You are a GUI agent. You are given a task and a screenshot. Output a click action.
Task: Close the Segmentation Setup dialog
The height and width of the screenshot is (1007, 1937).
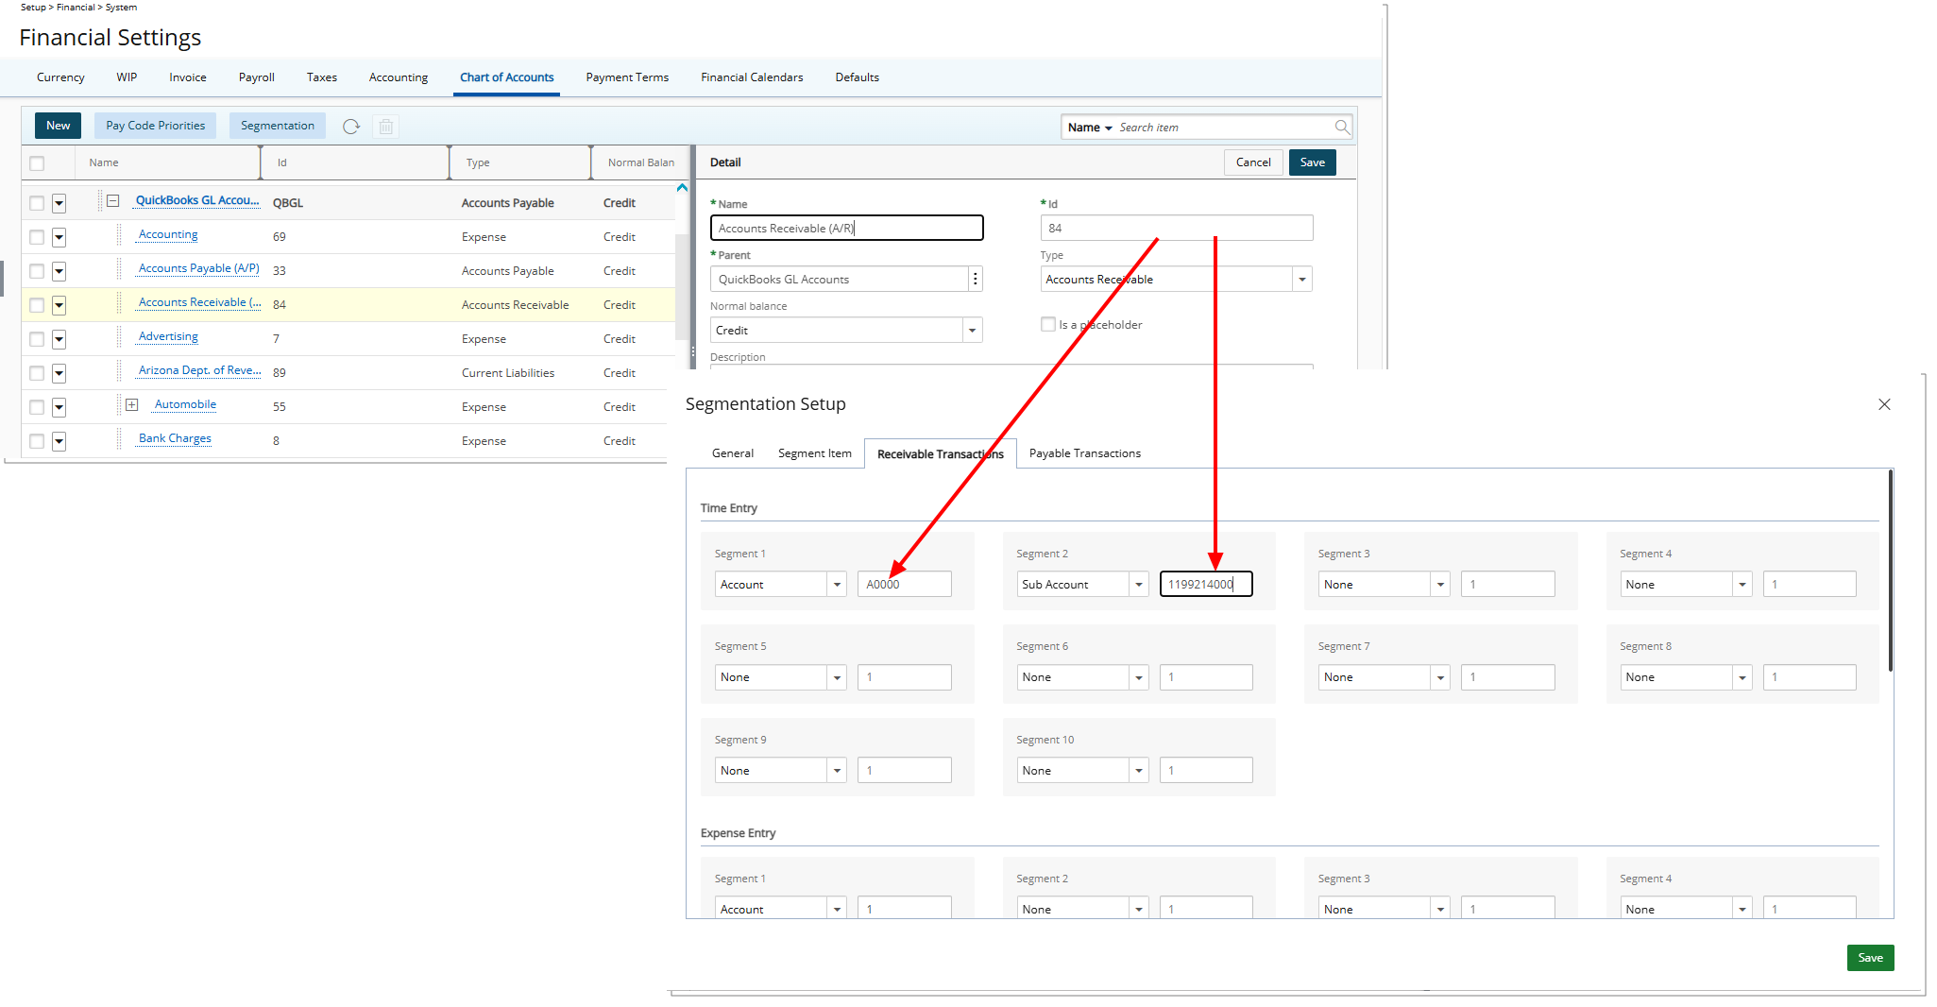(x=1883, y=404)
